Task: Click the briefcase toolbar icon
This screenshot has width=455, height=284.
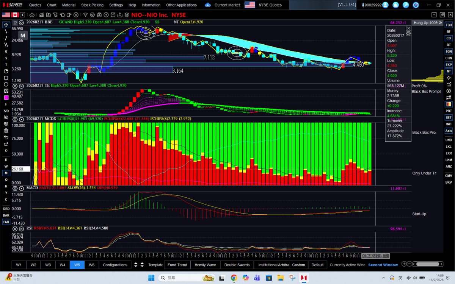Action: click(x=99, y=15)
